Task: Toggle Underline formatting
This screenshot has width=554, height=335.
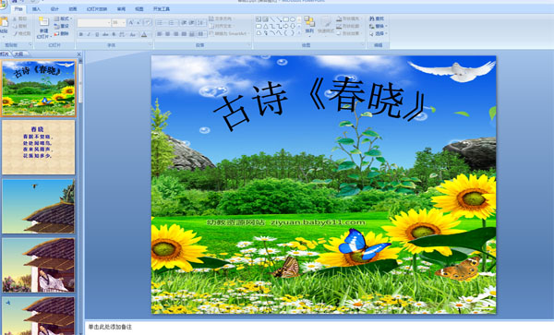Action: pos(96,34)
